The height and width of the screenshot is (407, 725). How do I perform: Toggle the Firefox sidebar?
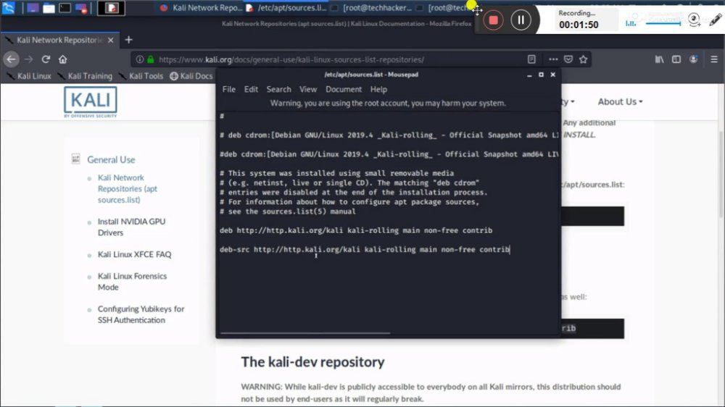pos(676,59)
